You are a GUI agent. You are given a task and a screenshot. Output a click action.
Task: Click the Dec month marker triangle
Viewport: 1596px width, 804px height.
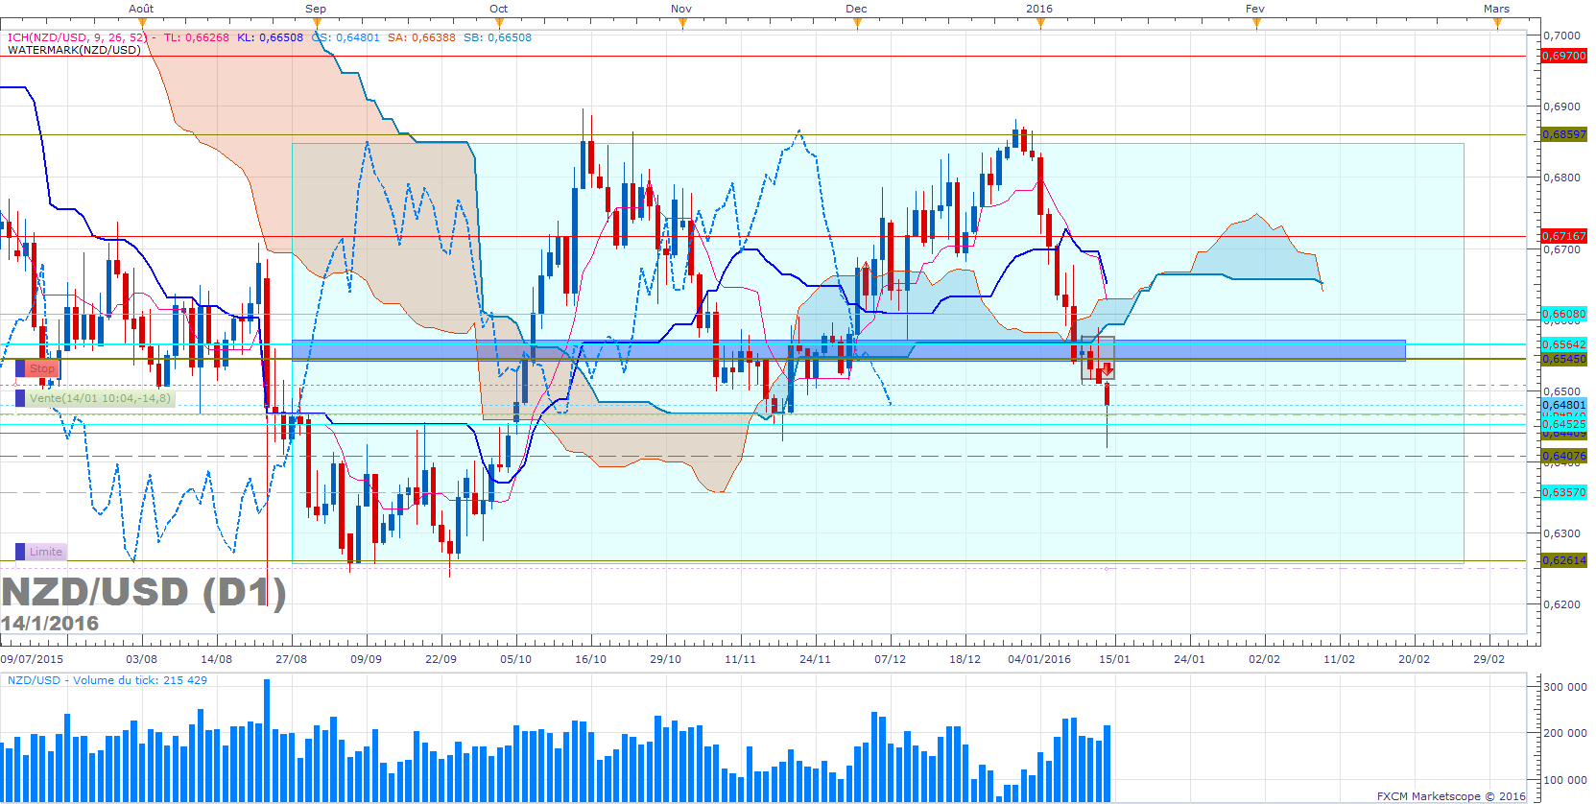tap(857, 22)
